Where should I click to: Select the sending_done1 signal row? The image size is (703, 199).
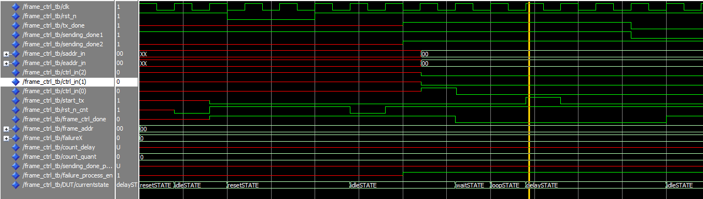pyautogui.click(x=63, y=35)
